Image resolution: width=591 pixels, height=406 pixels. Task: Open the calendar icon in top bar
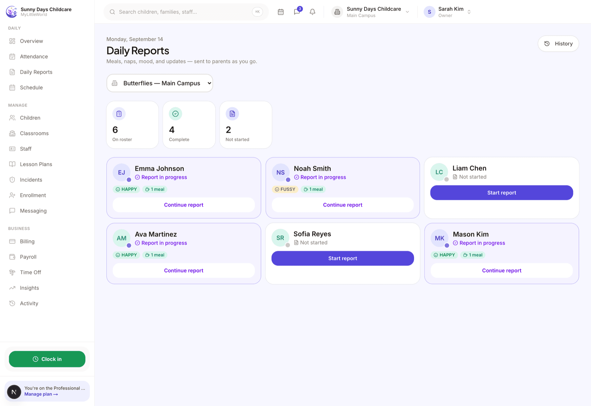coord(281,12)
